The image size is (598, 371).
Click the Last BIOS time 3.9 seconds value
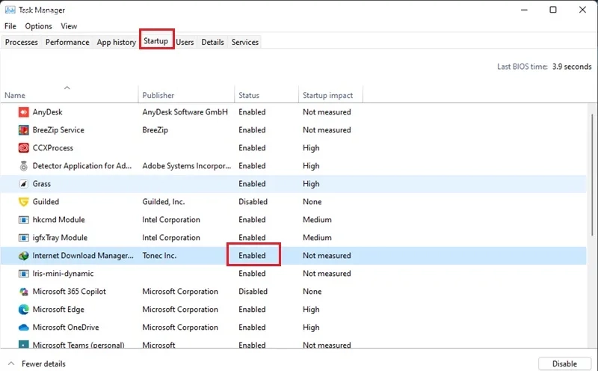572,67
